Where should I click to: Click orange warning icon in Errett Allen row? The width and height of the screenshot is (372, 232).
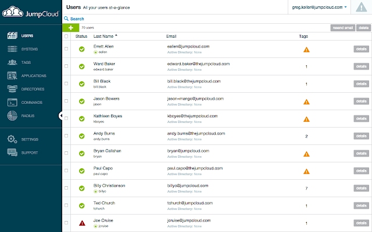click(306, 50)
